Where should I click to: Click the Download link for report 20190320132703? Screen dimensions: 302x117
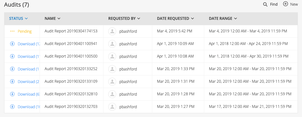pos(29,107)
